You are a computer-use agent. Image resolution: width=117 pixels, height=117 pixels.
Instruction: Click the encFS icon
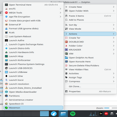point(6,9)
